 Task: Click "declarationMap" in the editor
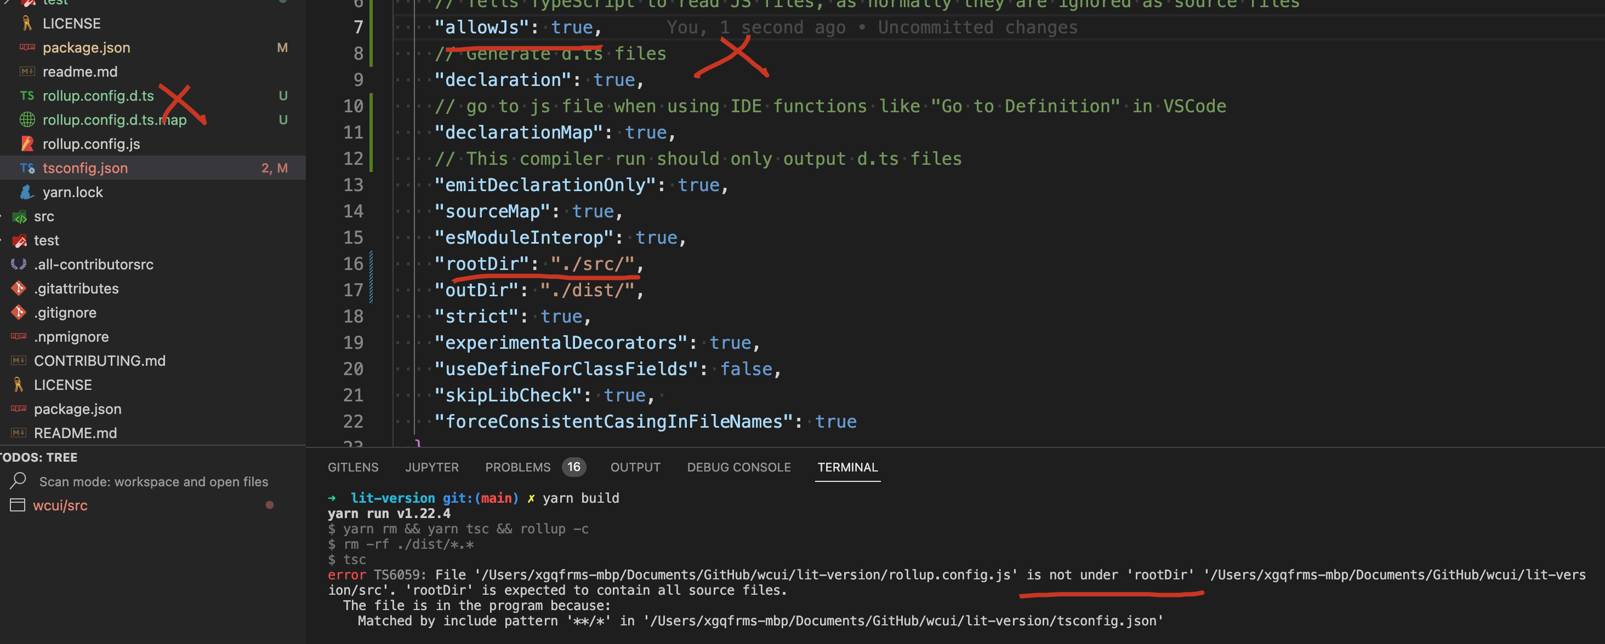pos(519,133)
